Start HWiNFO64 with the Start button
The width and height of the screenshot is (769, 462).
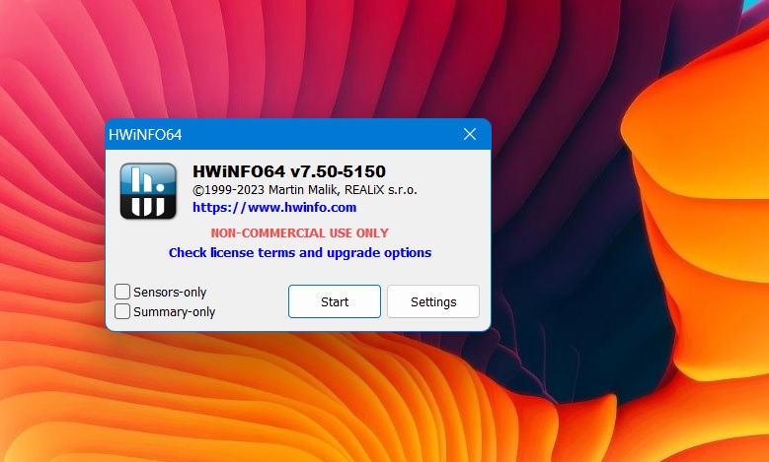tap(335, 301)
